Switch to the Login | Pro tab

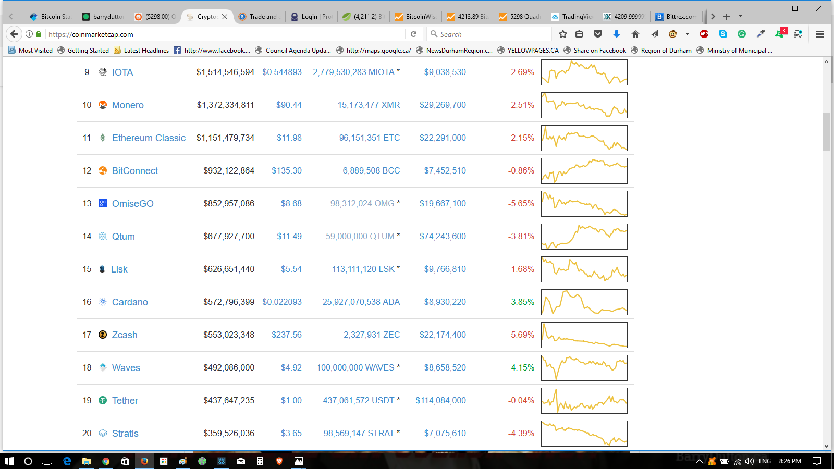pos(311,17)
